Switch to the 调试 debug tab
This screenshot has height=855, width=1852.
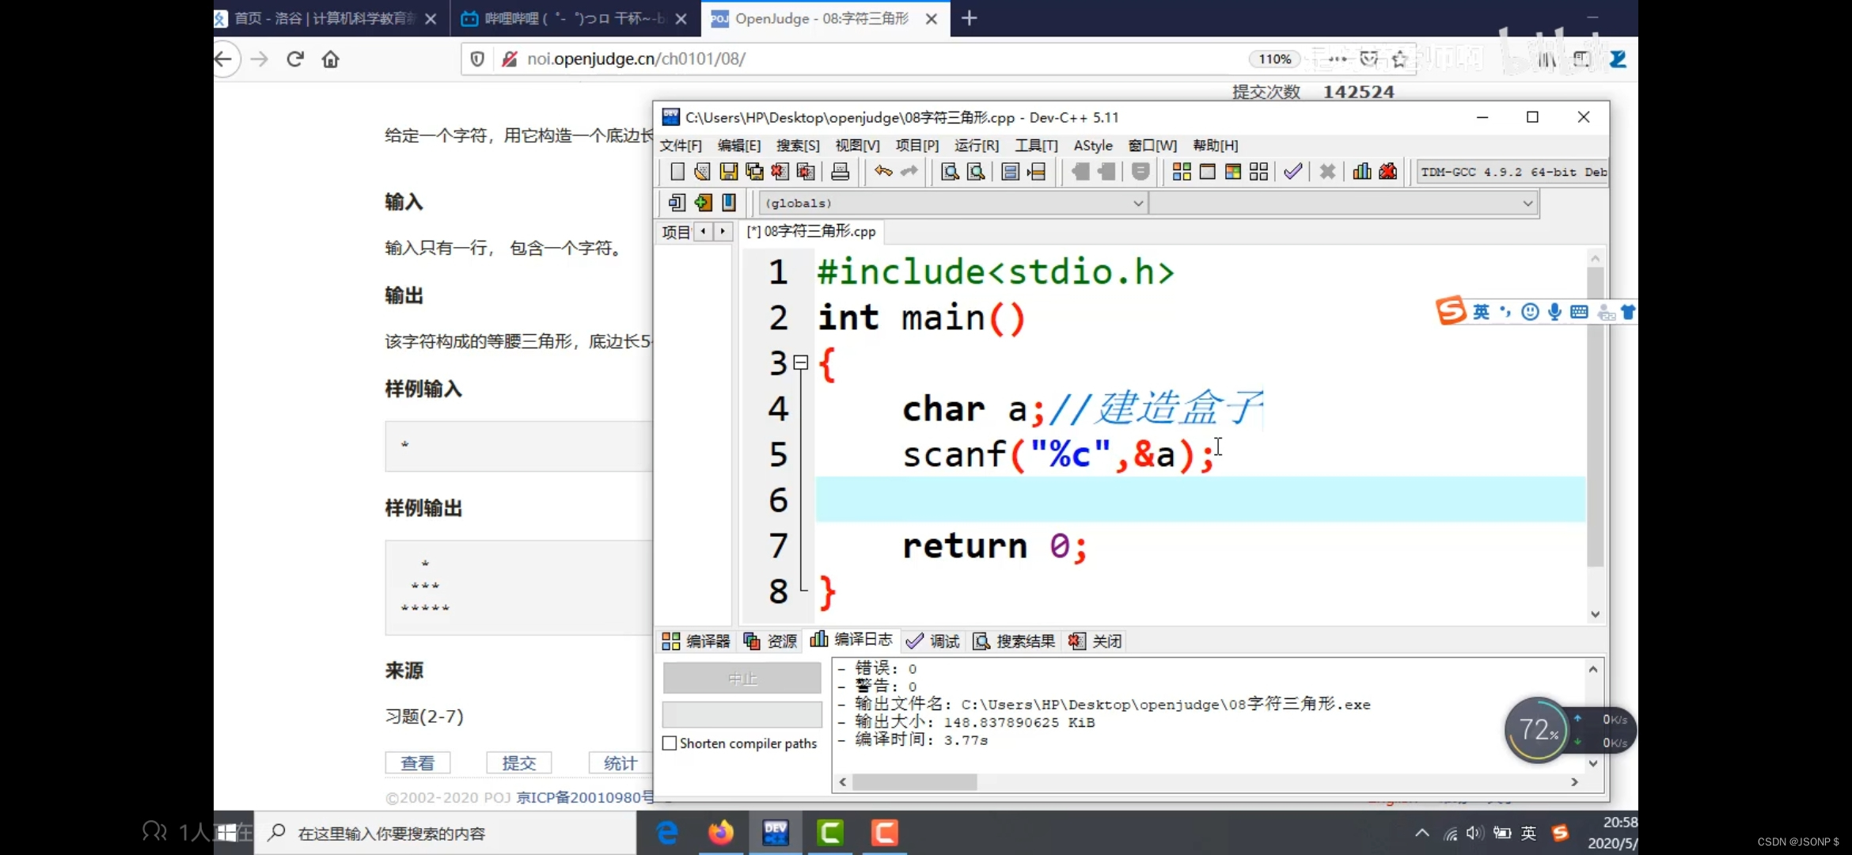(934, 641)
